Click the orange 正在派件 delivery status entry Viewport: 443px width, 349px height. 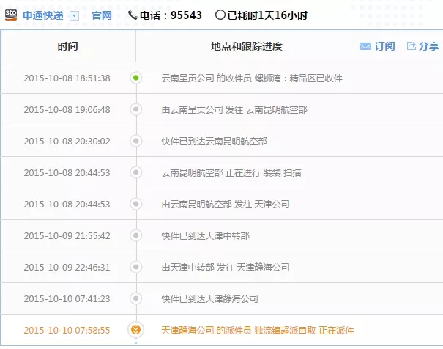click(x=258, y=331)
